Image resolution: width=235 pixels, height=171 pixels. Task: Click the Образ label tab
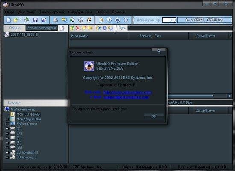(14, 28)
